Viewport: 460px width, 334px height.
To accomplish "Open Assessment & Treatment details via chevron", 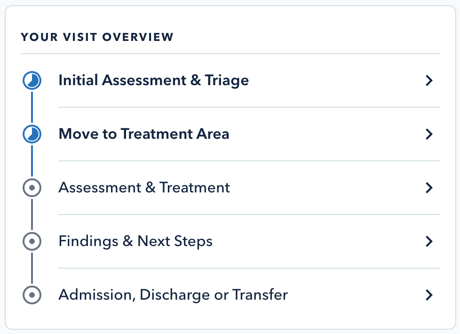I will coord(428,188).
